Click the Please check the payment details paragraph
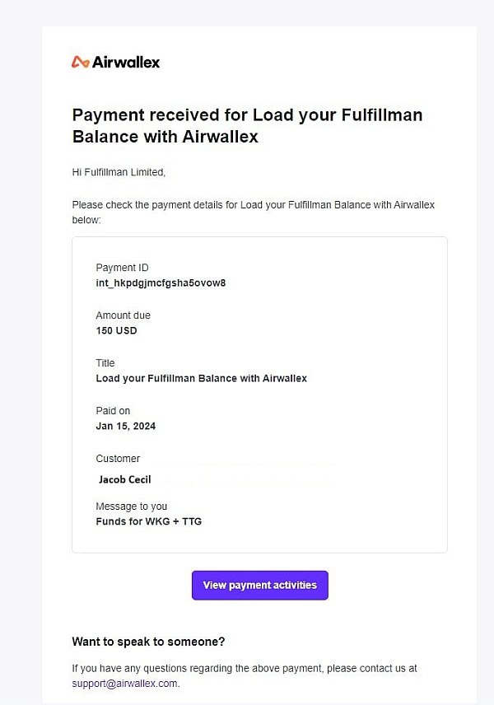This screenshot has width=494, height=705. tap(253, 212)
